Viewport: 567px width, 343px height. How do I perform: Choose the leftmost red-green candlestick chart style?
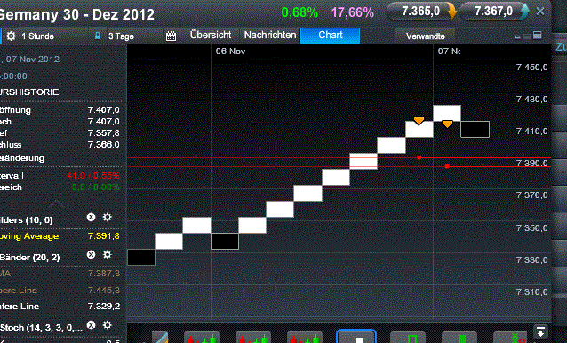202,338
